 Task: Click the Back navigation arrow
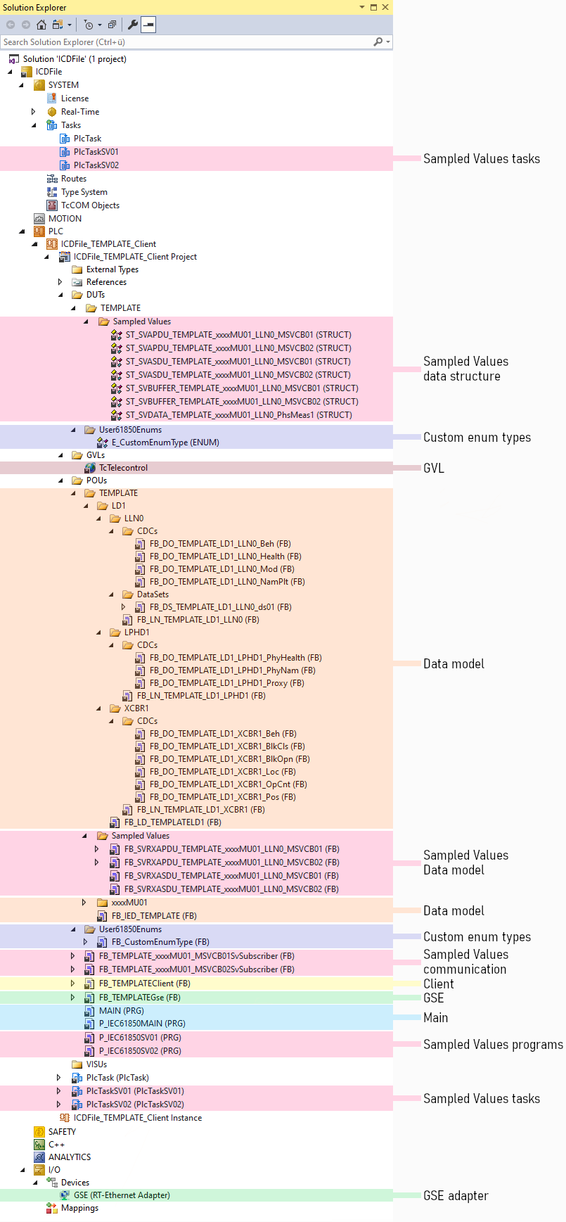point(11,25)
